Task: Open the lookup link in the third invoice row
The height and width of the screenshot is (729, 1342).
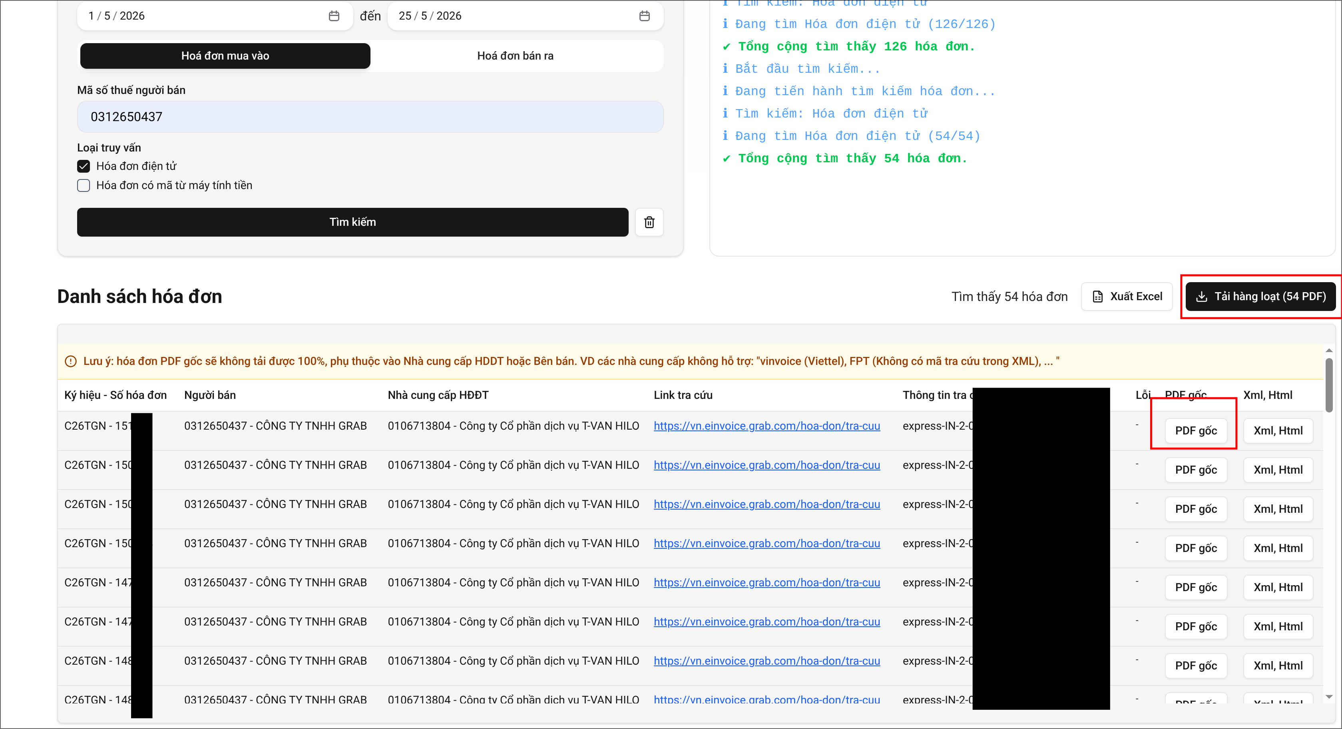Action: 767,504
